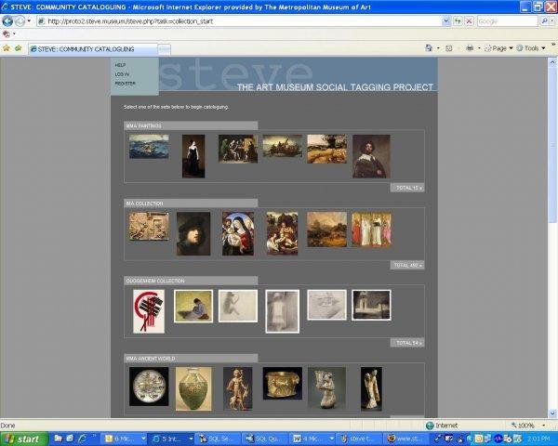Open the SQL Qu... taskbar window

tap(264, 439)
